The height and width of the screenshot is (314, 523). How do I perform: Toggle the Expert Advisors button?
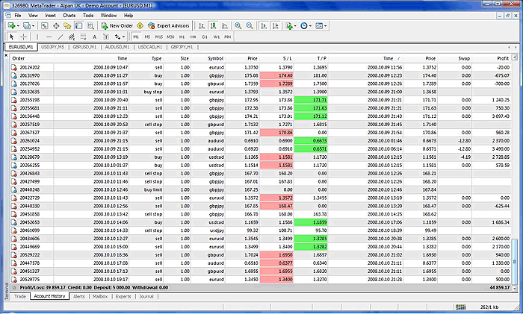coord(169,25)
